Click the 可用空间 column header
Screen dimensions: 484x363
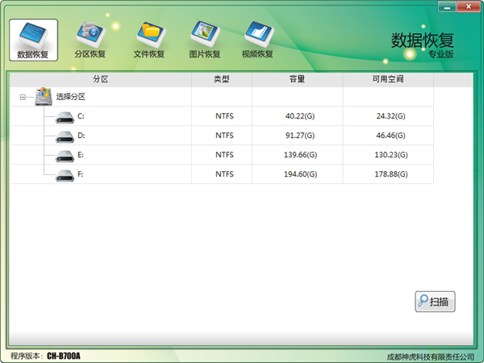point(388,79)
